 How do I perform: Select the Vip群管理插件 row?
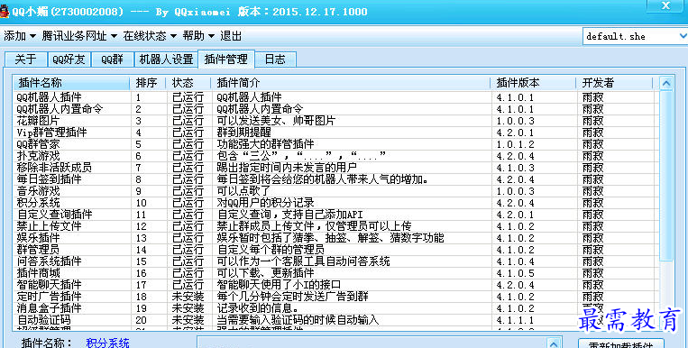[335, 133]
